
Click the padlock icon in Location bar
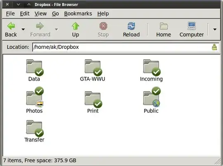(x=214, y=47)
